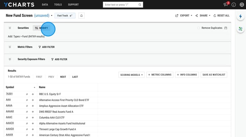Add the AAAC row with plus icon

pyautogui.click(x=33, y=118)
